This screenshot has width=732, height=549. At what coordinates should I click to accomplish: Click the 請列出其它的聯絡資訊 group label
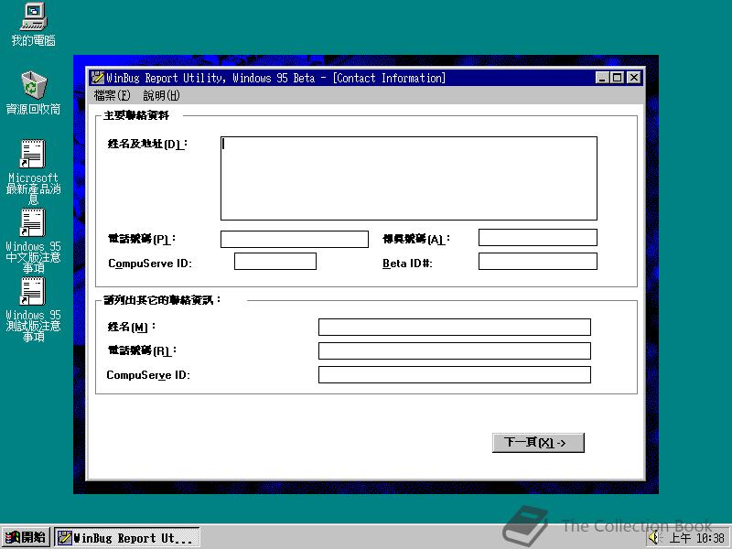(162, 300)
